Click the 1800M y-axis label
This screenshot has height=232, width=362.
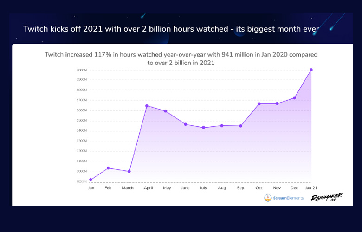[82, 90]
